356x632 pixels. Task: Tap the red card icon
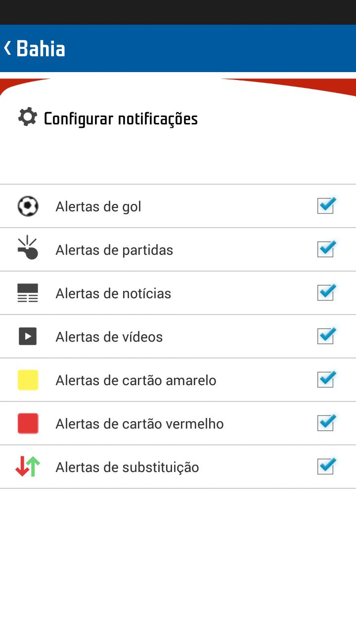[28, 424]
